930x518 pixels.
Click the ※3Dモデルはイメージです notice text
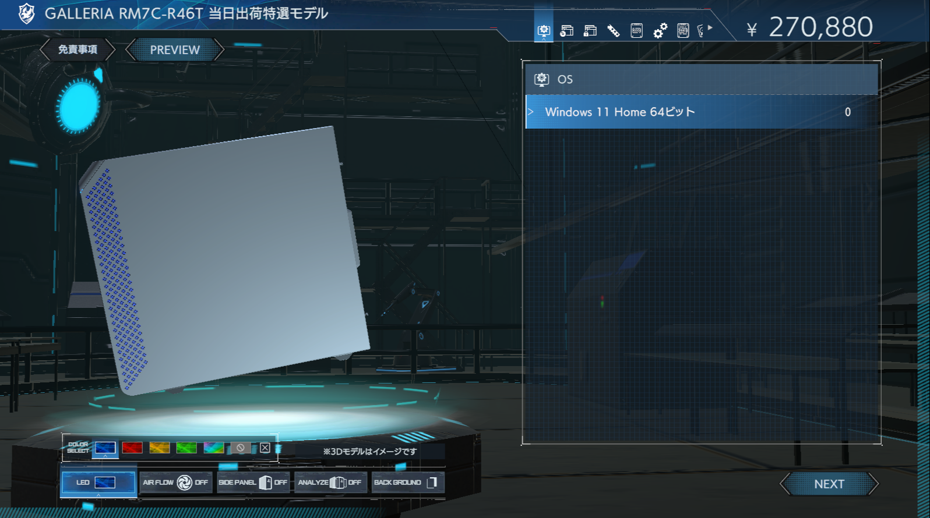coord(370,451)
